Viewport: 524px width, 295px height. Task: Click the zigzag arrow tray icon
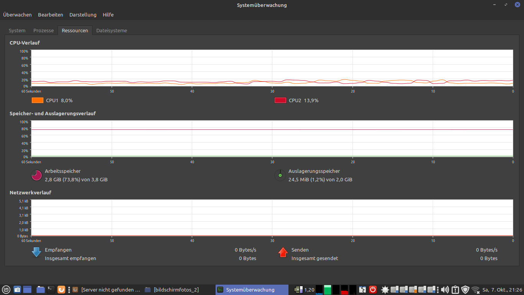click(363, 290)
